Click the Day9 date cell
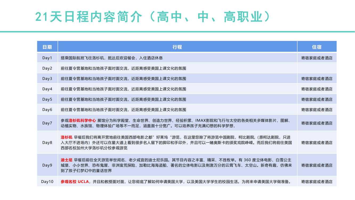Screen dimensions: 355x200 click(47, 165)
